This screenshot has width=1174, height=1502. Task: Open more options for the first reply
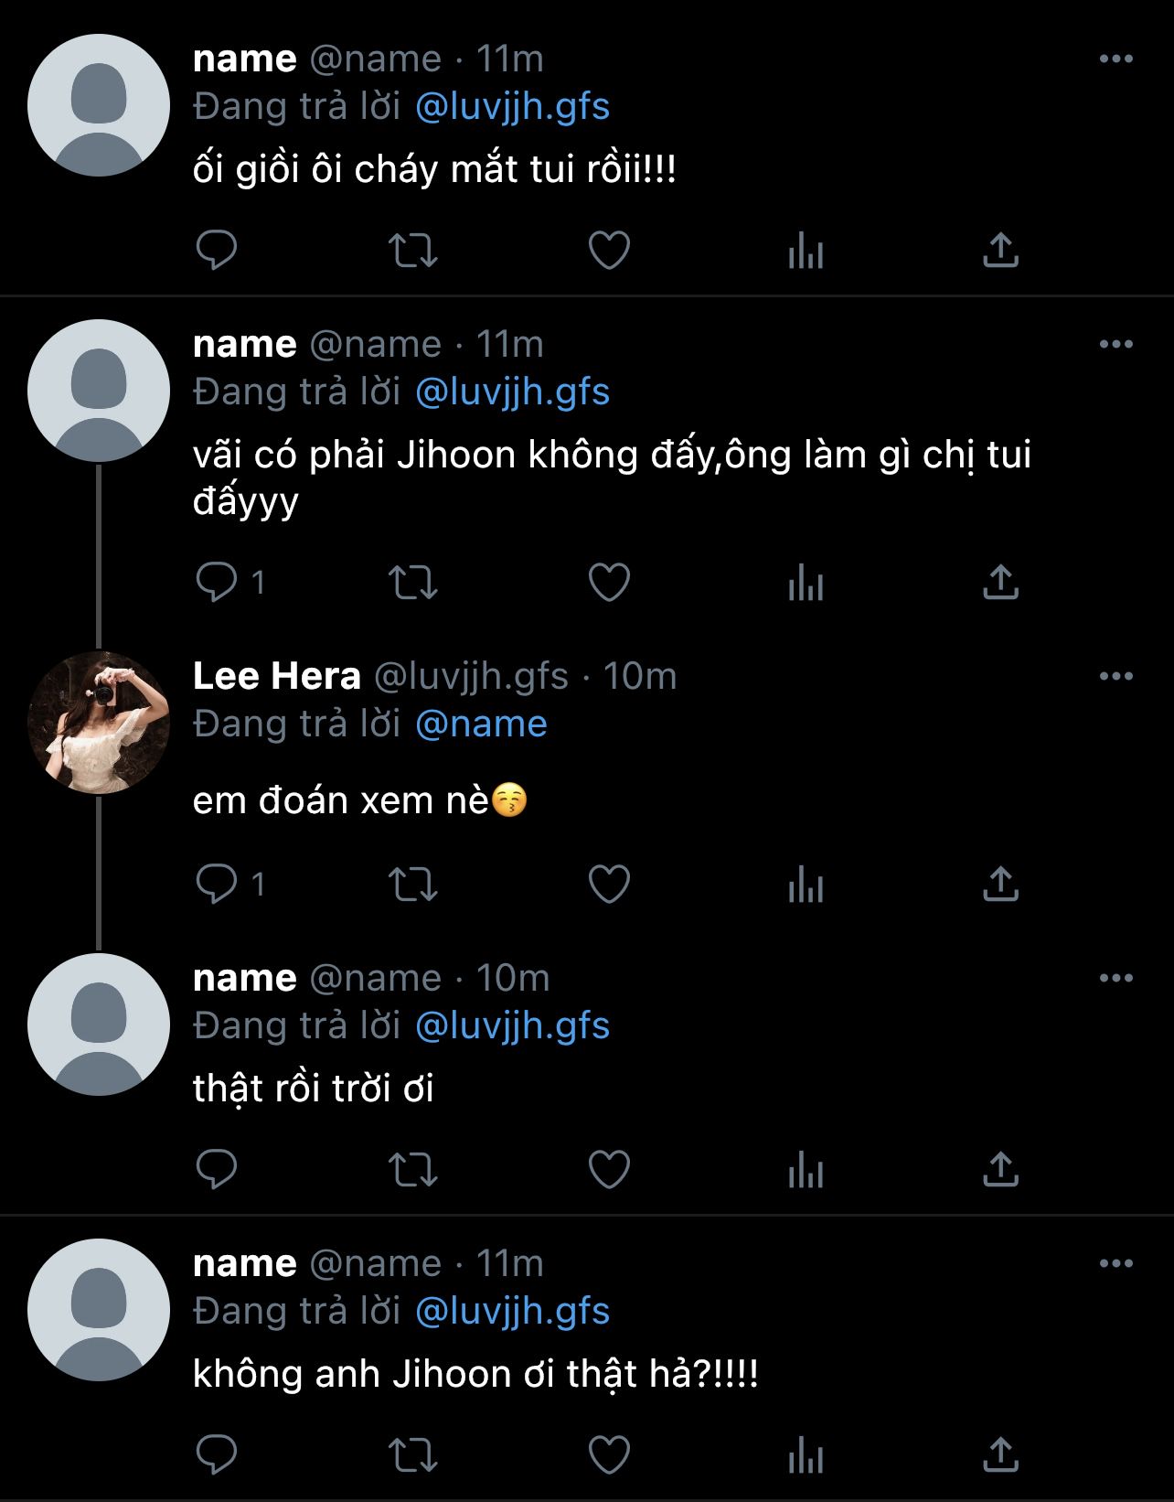pos(1115,59)
